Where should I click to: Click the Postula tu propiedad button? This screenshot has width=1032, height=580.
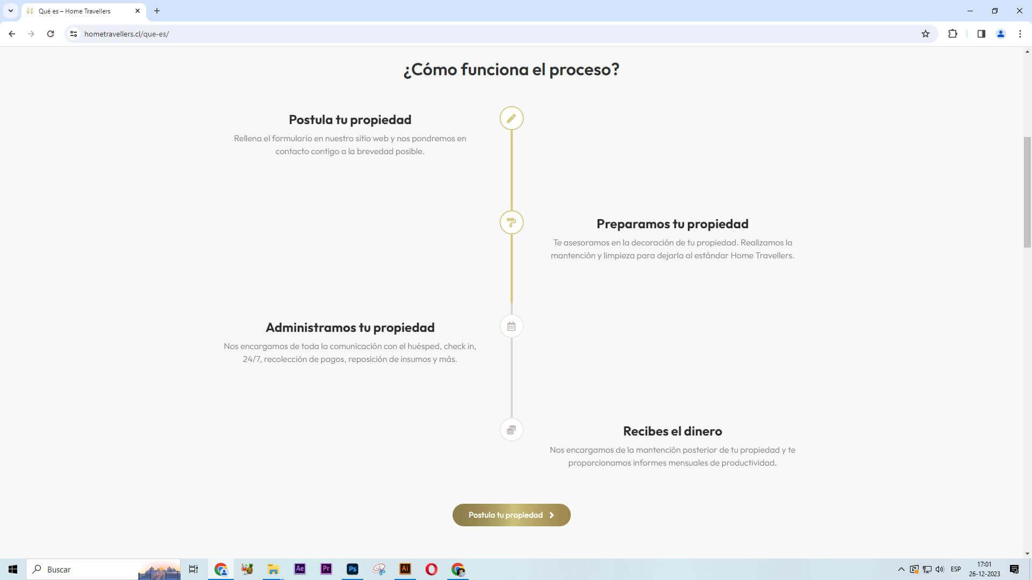511,515
